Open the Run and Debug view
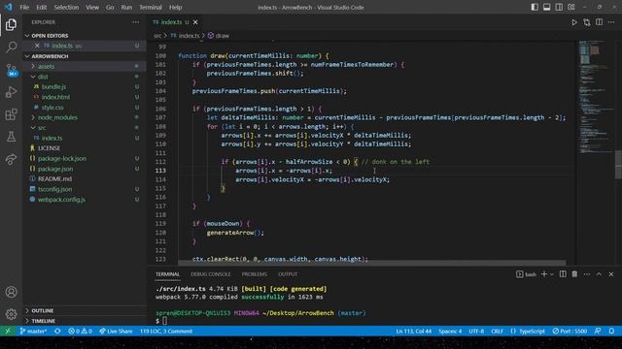This screenshot has height=349, width=622. point(11,92)
